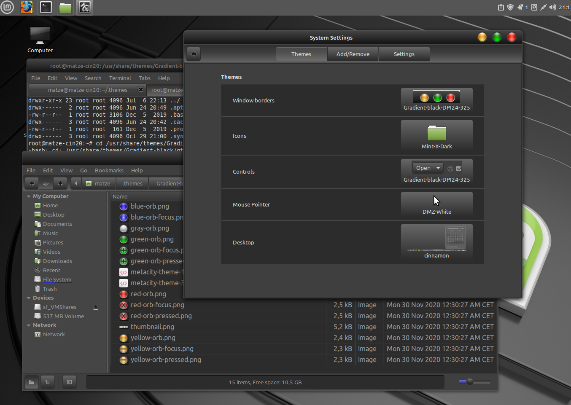Switch to the Themes tab

[x=302, y=54]
